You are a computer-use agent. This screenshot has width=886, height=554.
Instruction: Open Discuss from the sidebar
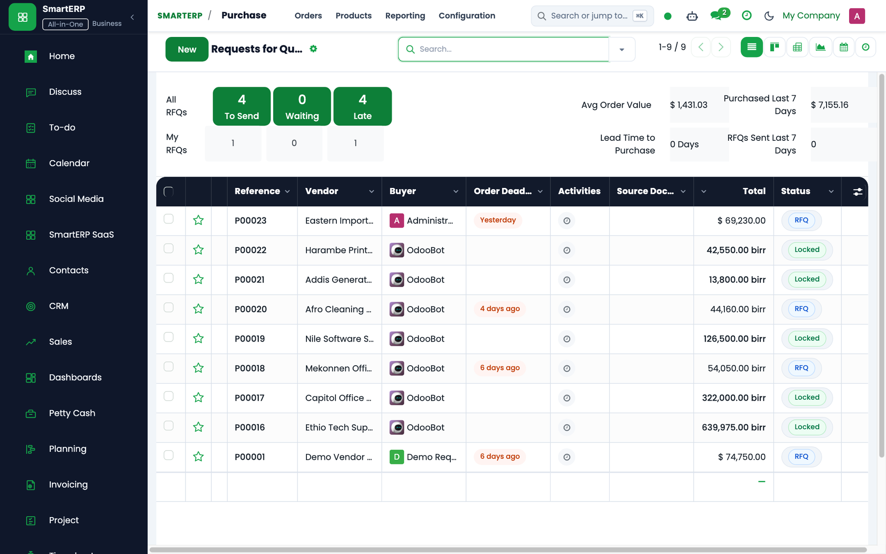[65, 92]
